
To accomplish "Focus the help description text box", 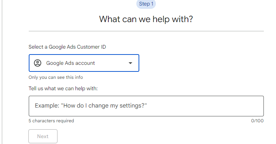I will click(146, 106).
